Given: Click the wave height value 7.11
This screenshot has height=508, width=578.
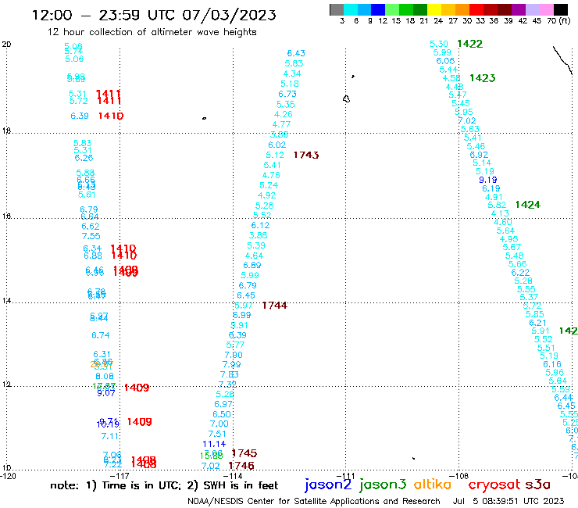Looking at the screenshot, I should [110, 436].
